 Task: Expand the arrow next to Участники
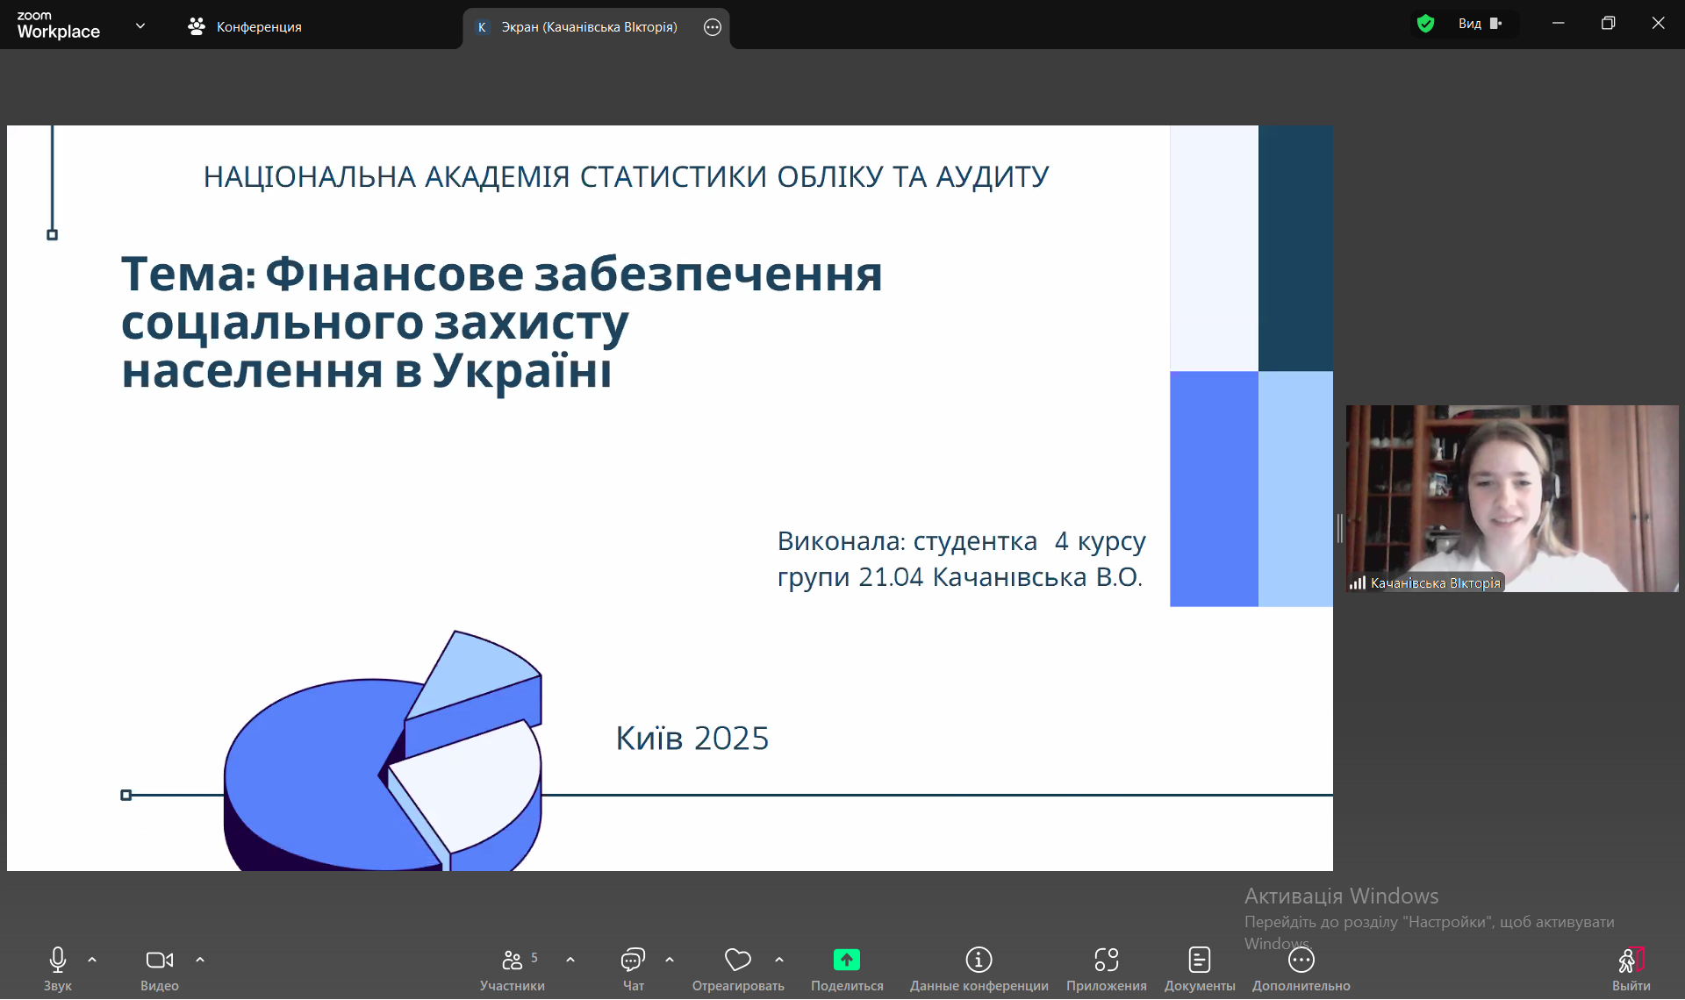570,960
